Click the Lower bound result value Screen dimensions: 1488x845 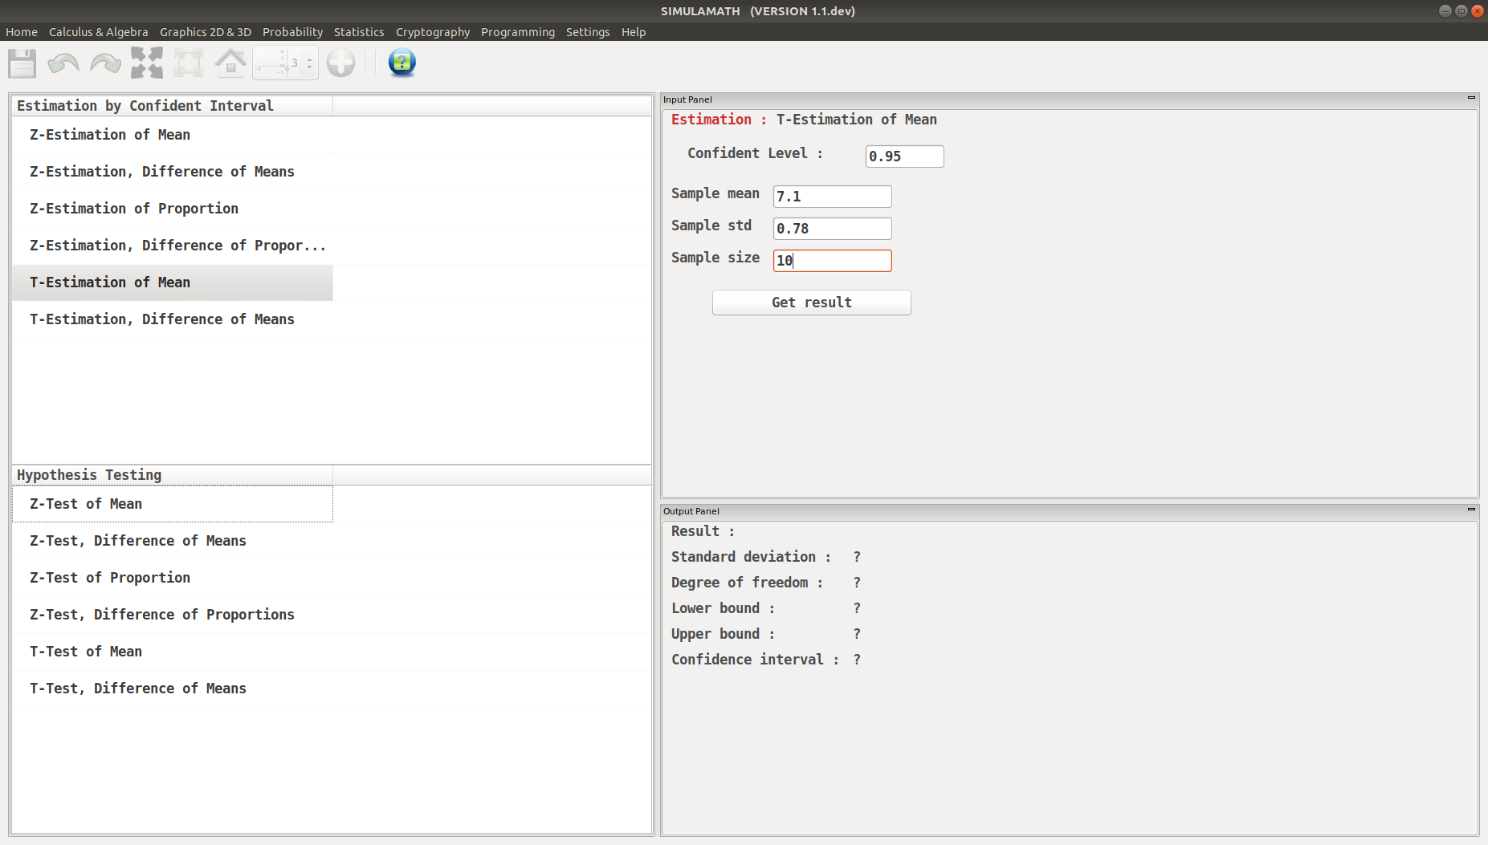click(857, 608)
